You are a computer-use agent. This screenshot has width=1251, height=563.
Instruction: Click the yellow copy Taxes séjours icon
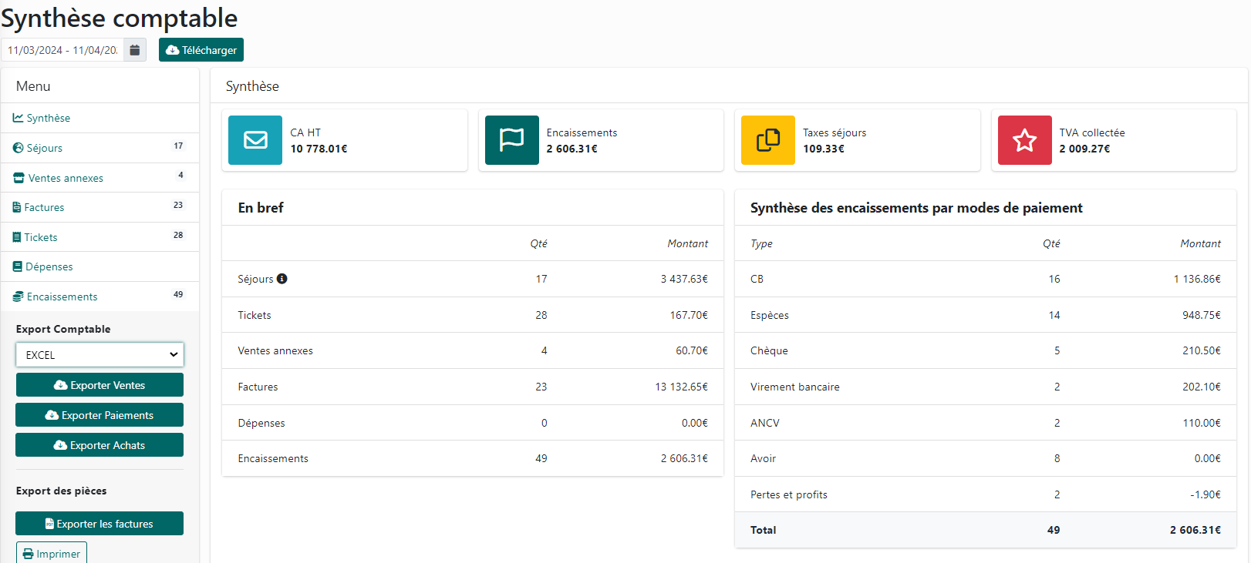click(x=767, y=140)
